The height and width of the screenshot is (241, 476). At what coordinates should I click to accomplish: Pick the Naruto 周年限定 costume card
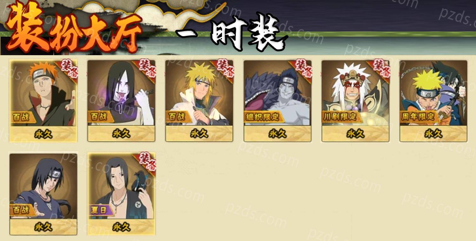433,101
